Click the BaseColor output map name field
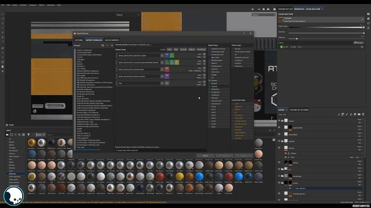The image size is (371, 208). (x=139, y=55)
